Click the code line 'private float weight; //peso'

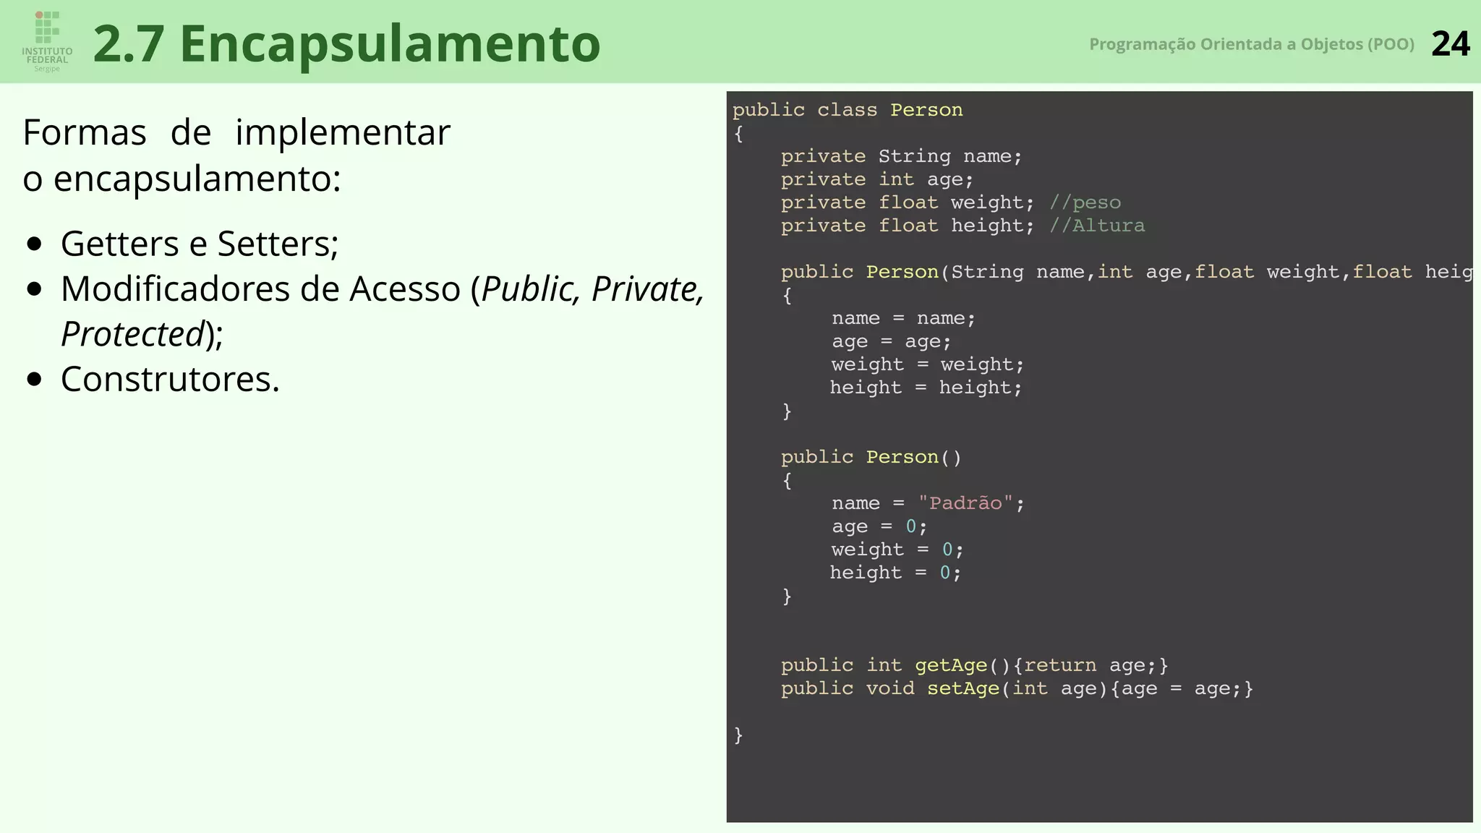(951, 202)
